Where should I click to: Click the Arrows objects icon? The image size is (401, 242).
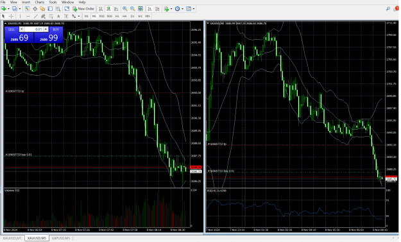pyautogui.click(x=74, y=16)
